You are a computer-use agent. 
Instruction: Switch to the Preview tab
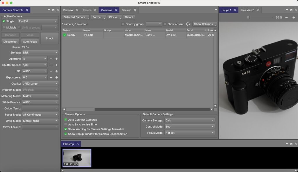[x=68, y=10]
